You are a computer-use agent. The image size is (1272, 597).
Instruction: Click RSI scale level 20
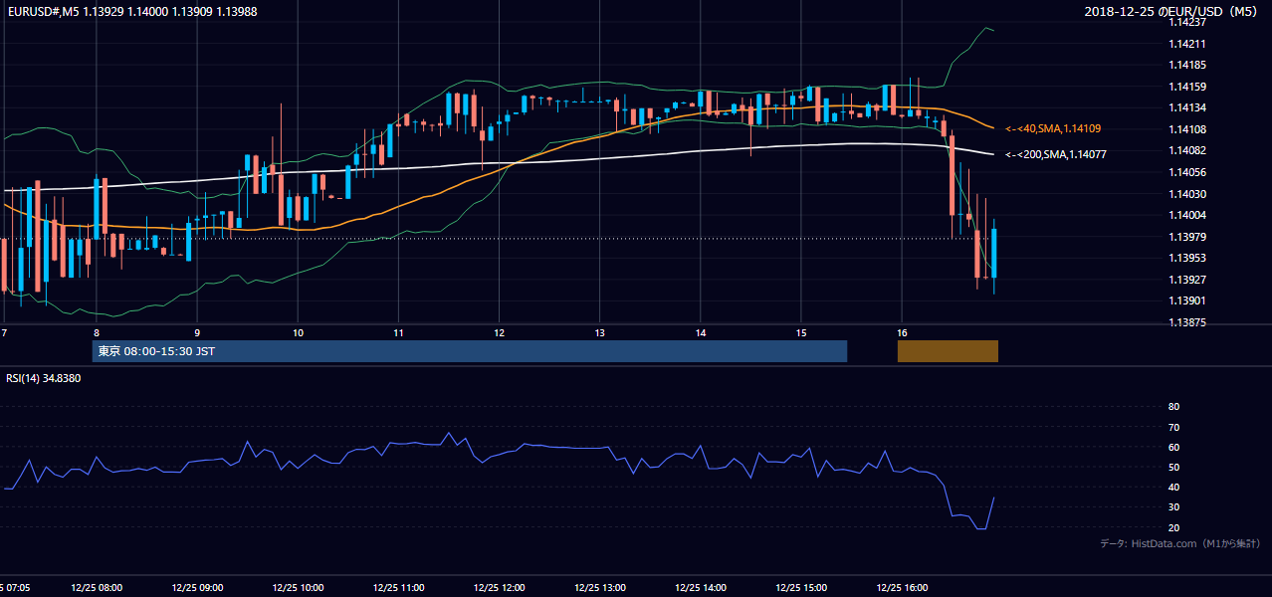1173,527
